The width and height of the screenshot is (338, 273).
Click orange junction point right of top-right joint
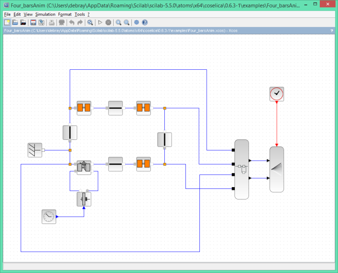click(x=165, y=108)
